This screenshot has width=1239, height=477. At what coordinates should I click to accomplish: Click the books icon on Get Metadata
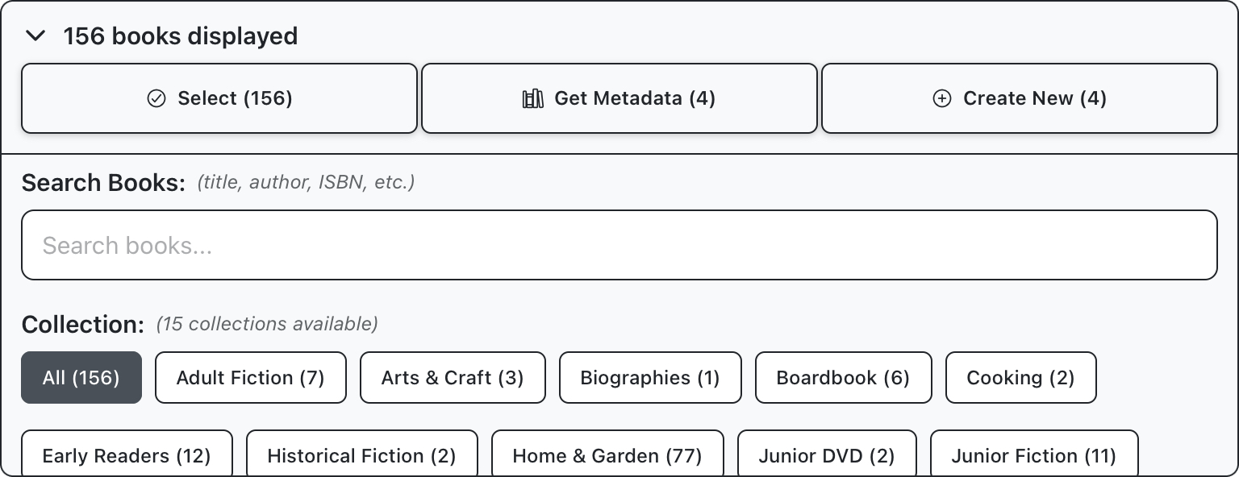click(x=532, y=98)
